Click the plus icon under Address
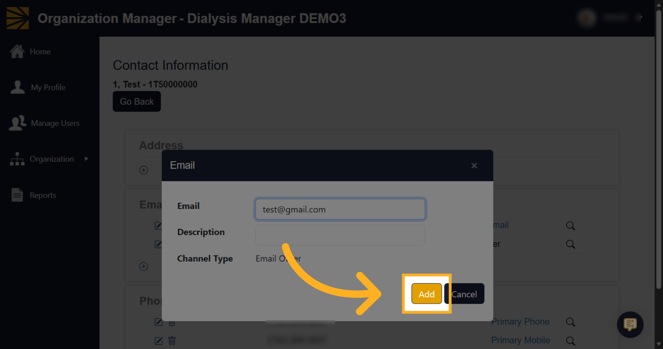Image resolution: width=663 pixels, height=349 pixels. (x=144, y=170)
